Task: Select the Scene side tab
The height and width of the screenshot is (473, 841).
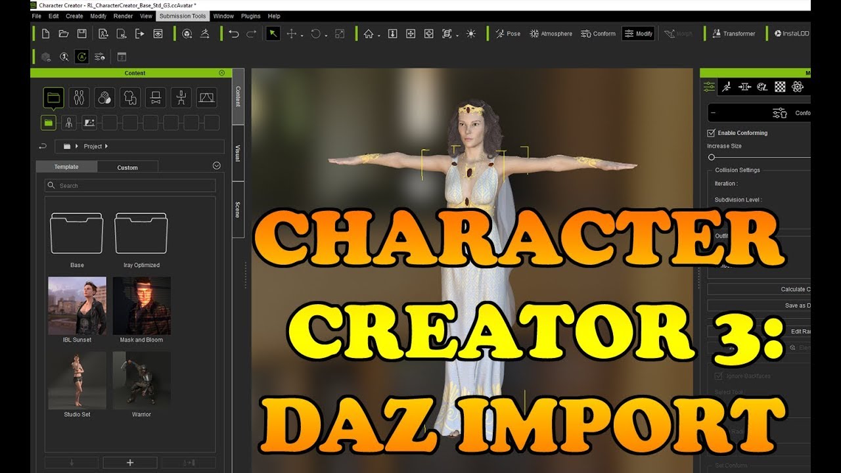Action: point(238,210)
